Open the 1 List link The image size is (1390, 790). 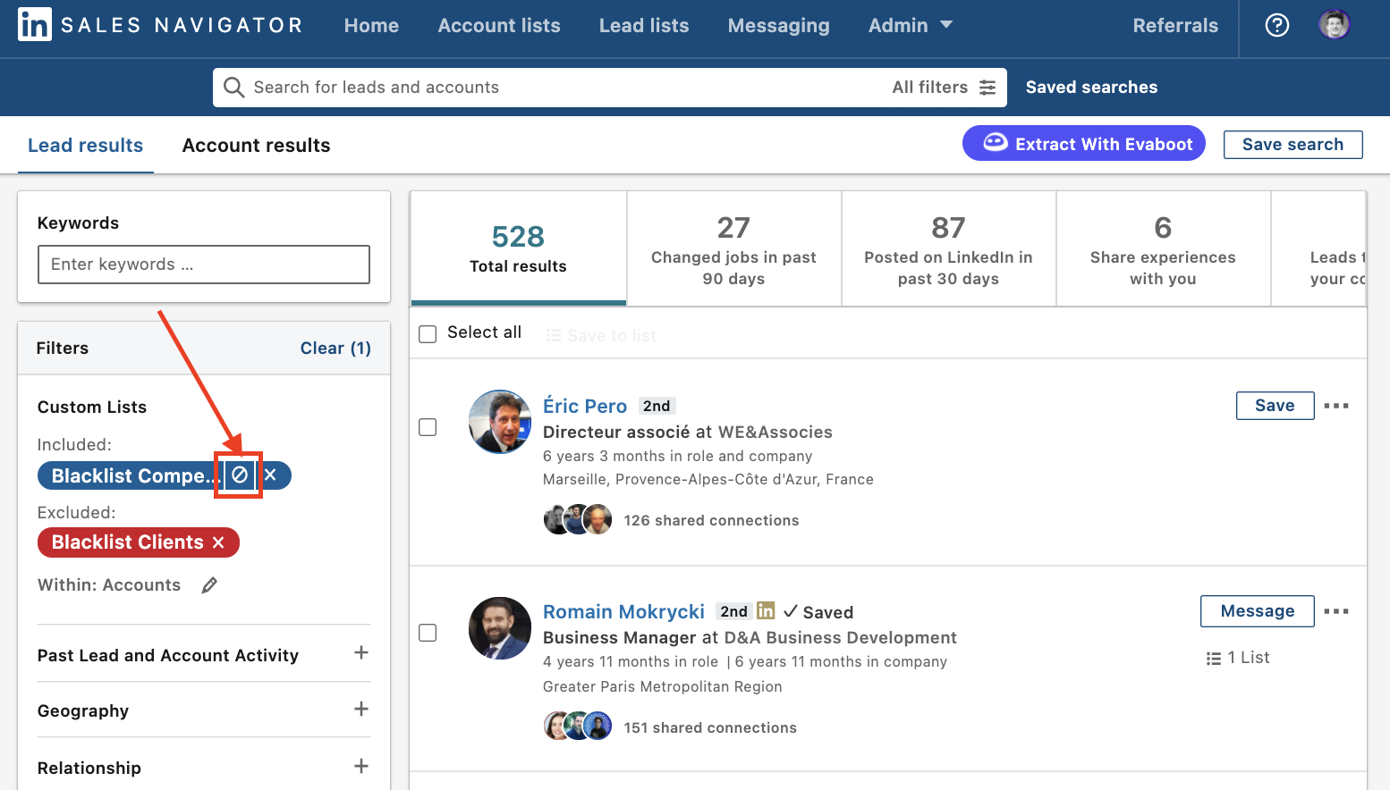coord(1248,658)
